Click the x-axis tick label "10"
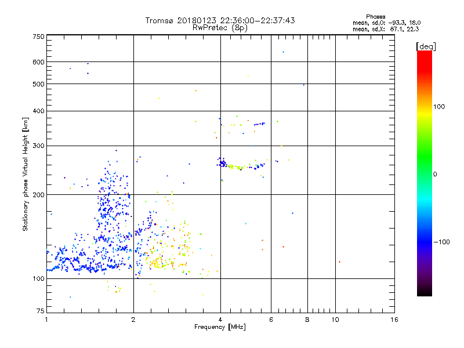464x348 pixels. click(x=335, y=320)
